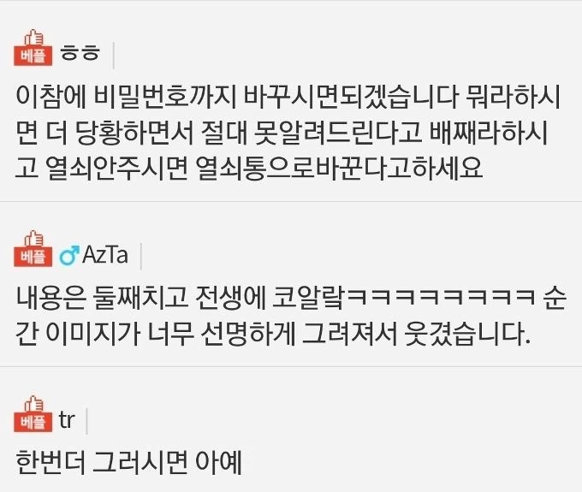Screen dimensions: 582x492
Task: Click the thumbs-up icon above AzTa's 베플 badge
Action: pos(33,238)
